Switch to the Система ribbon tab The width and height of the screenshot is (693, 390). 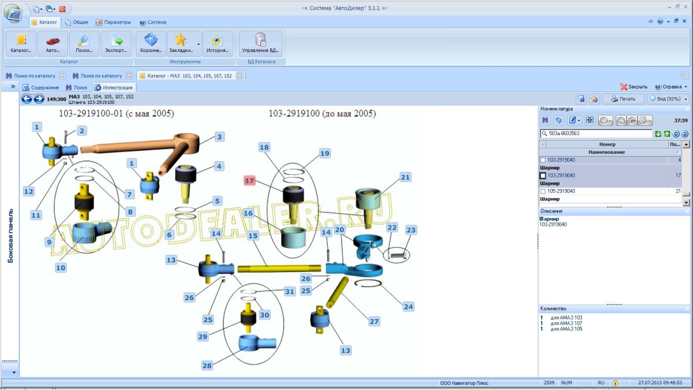tap(153, 22)
